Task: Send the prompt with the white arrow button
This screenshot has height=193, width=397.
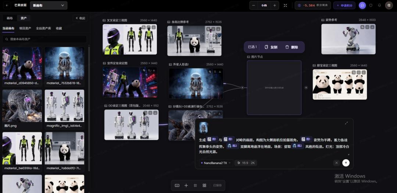Action: point(346,163)
